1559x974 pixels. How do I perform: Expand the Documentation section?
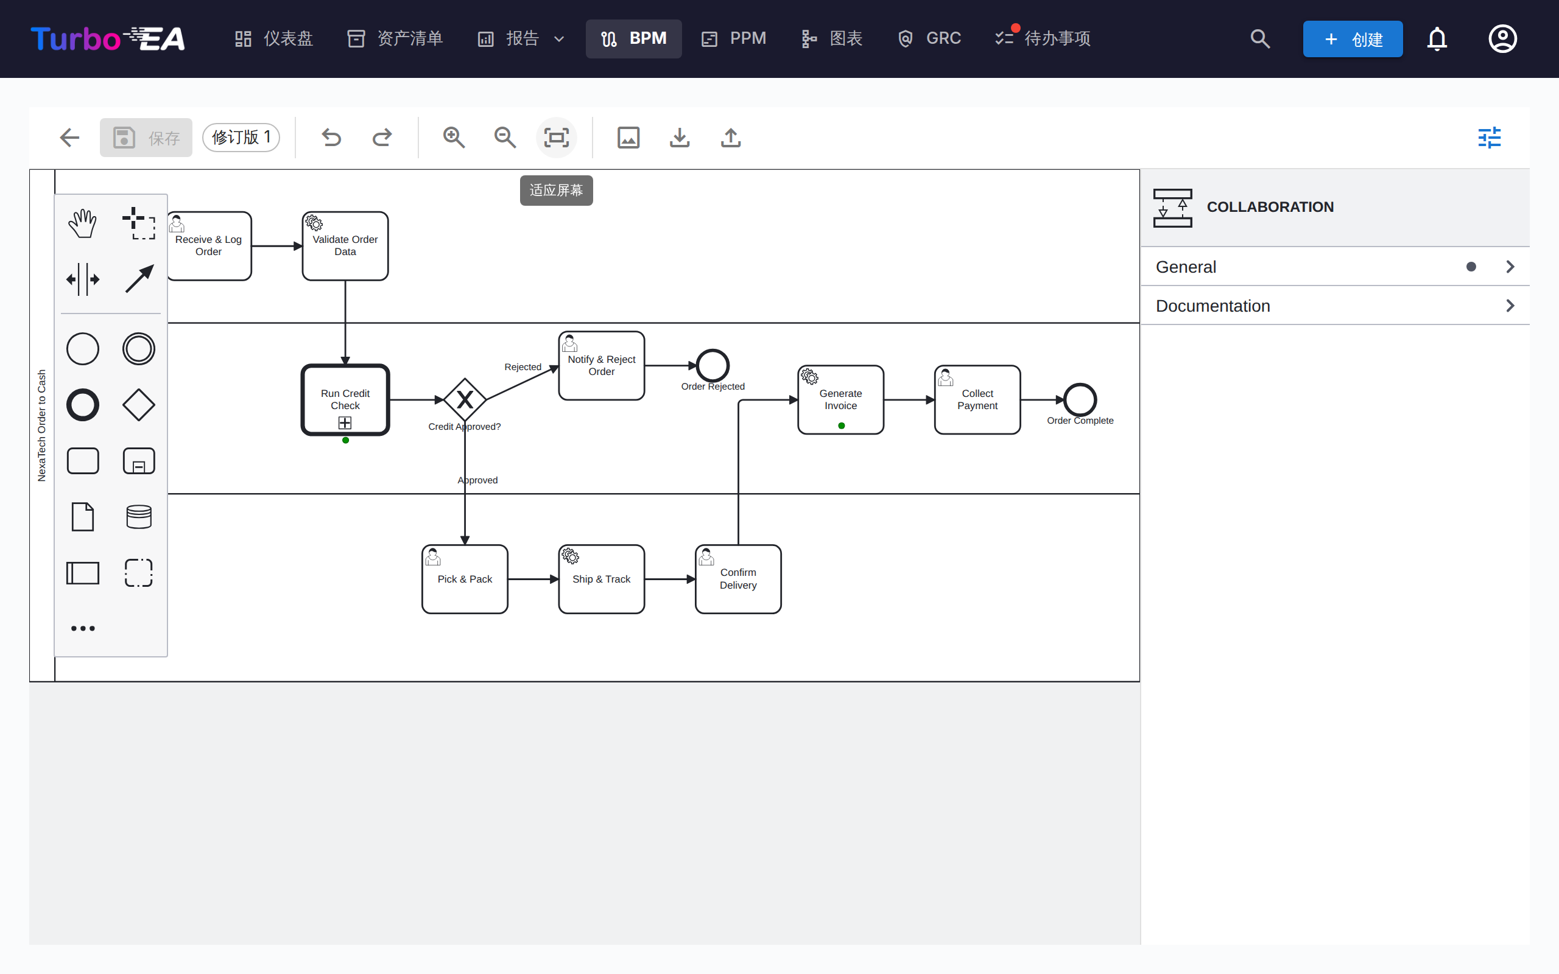[1335, 306]
